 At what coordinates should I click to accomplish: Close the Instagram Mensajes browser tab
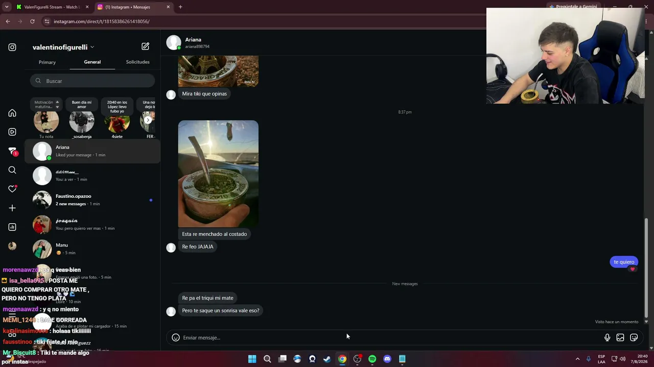(168, 7)
